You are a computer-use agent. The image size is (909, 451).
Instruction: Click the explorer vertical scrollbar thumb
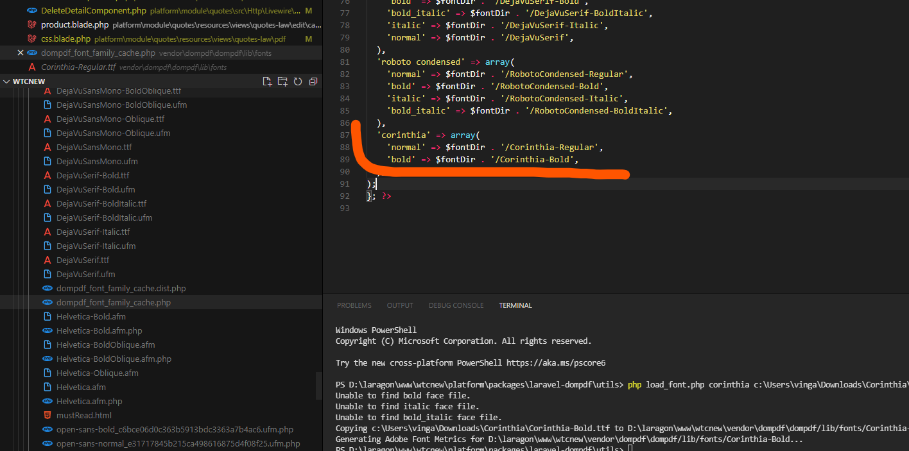(x=319, y=387)
